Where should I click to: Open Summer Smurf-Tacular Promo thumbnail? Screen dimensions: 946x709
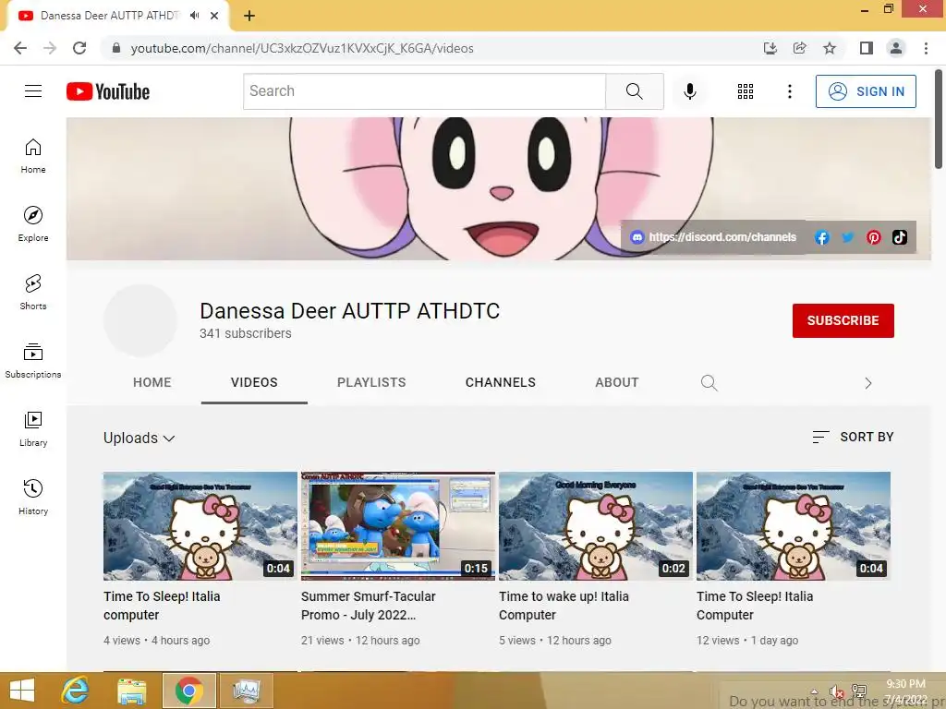pyautogui.click(x=398, y=525)
